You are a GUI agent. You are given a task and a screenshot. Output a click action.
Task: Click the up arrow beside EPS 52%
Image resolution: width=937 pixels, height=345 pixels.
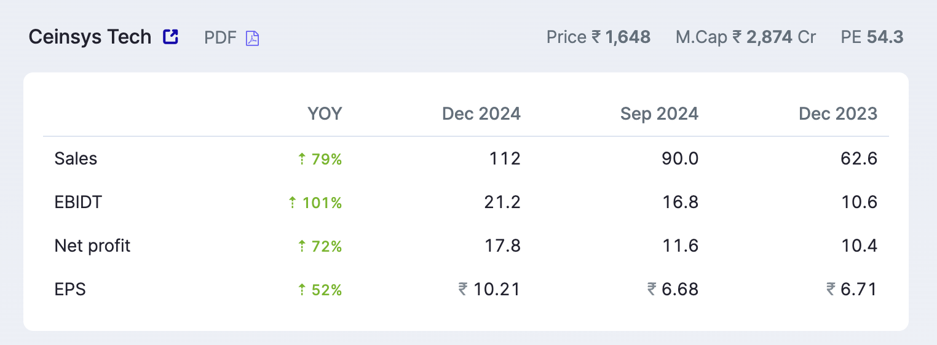point(302,290)
